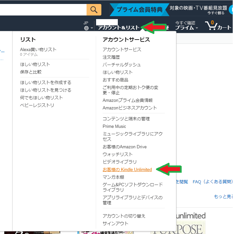
Task: Open Amazonビジネスアカウント
Action: 130,108
